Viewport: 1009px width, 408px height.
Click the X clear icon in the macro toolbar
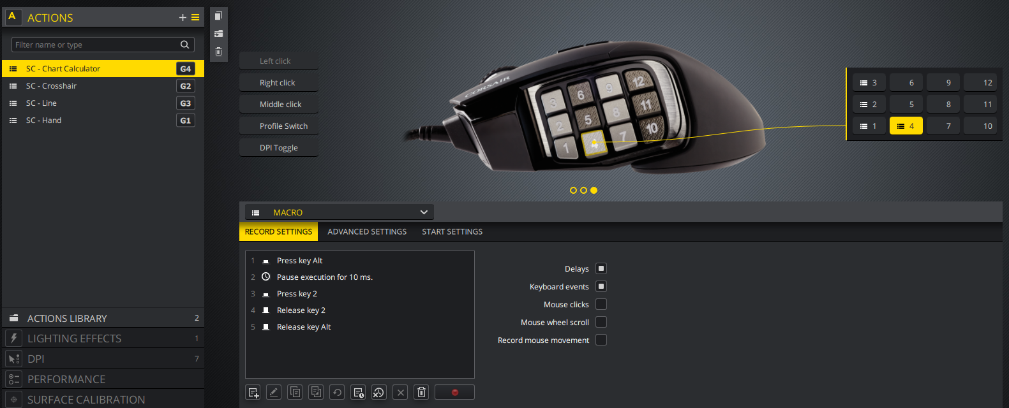(400, 392)
